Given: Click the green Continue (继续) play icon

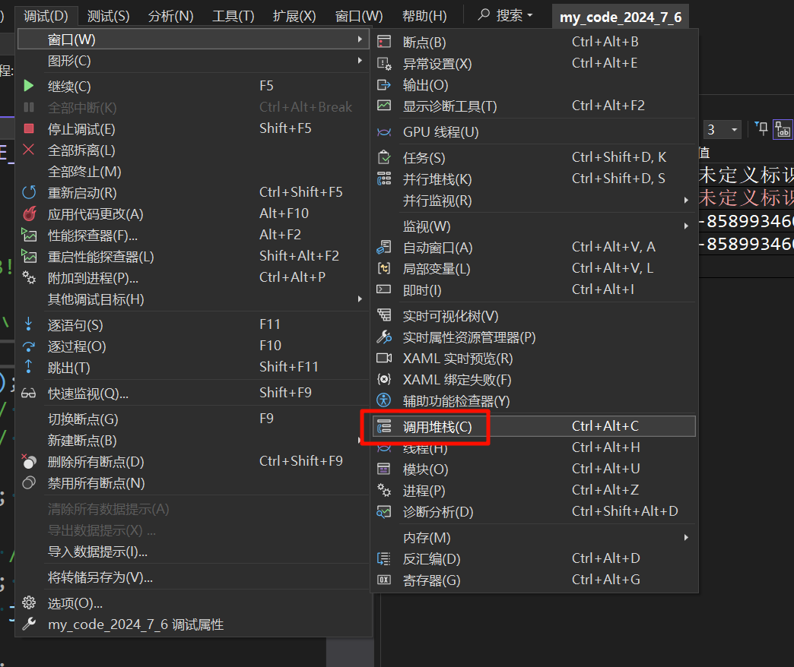Looking at the screenshot, I should point(29,87).
